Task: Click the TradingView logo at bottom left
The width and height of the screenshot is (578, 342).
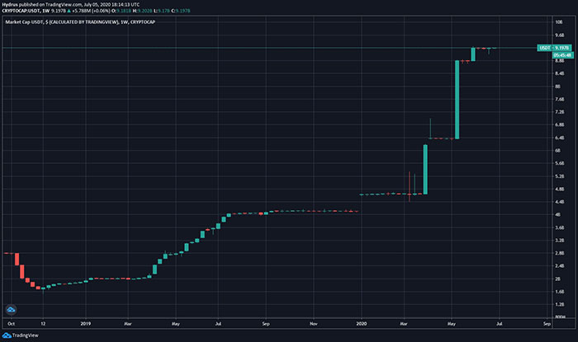Action: point(21,335)
